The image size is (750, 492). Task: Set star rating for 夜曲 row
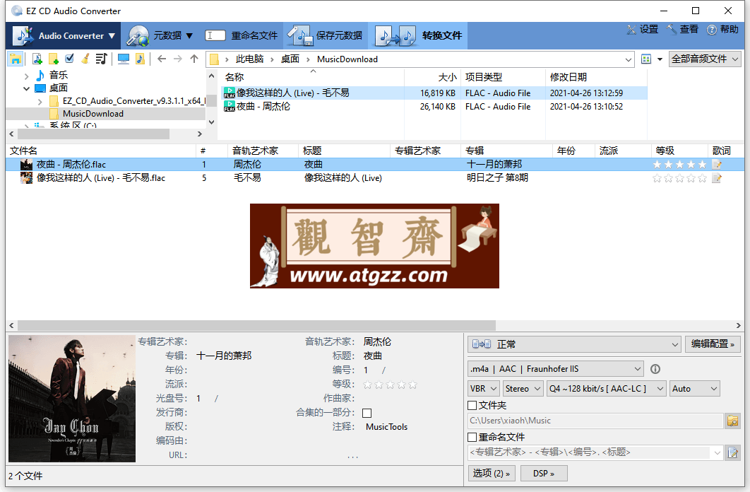coord(679,165)
